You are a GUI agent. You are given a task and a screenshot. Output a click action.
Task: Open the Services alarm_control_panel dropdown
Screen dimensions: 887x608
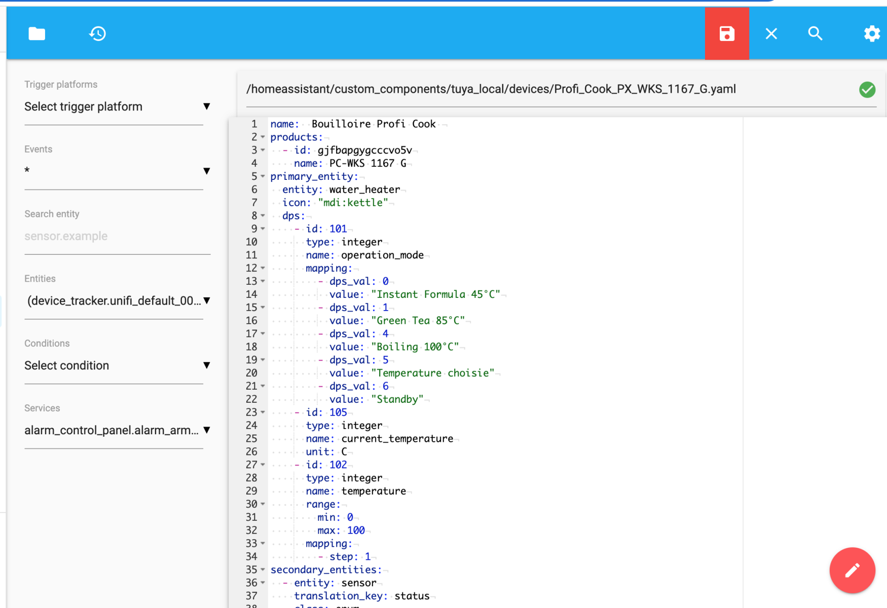click(118, 430)
